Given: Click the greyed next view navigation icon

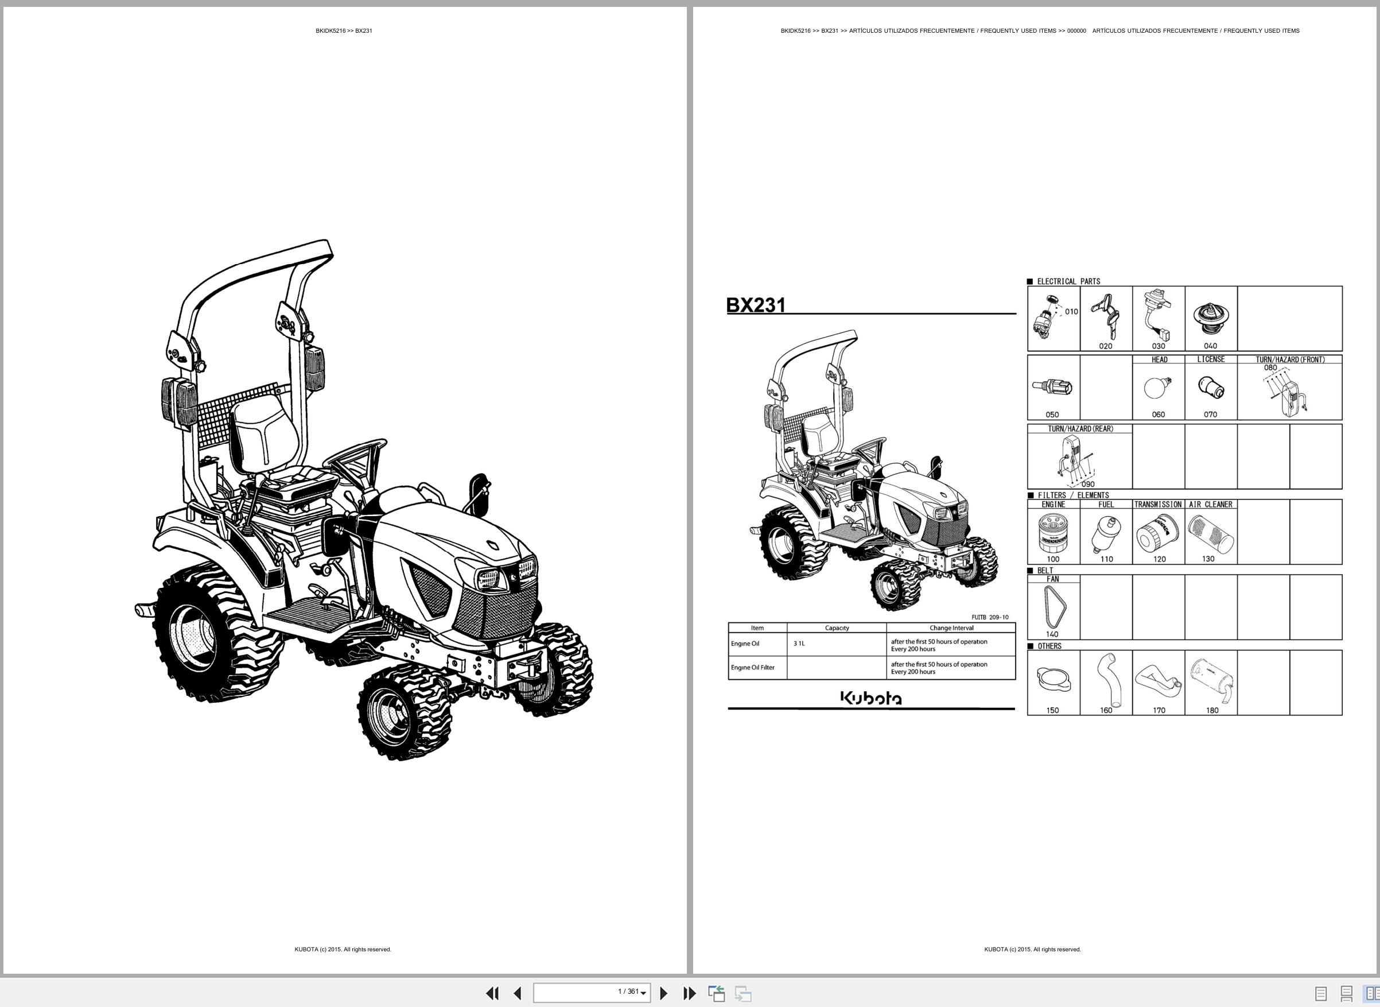Looking at the screenshot, I should pos(743,993).
